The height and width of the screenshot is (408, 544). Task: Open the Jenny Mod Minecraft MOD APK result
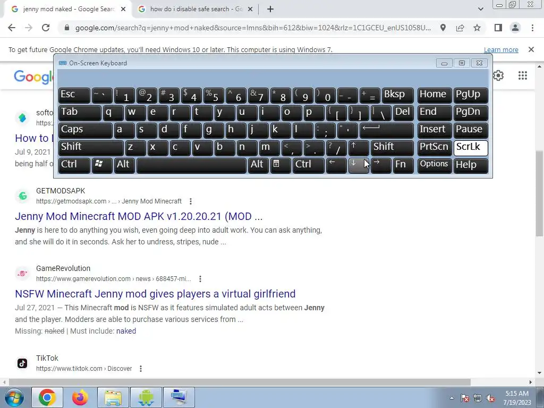(x=139, y=217)
